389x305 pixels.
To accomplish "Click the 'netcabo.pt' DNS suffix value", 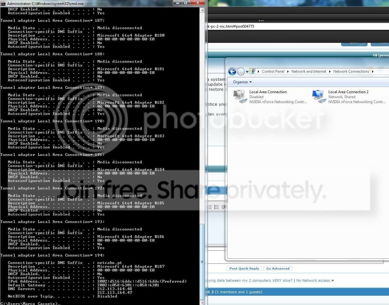I will click(110, 263).
